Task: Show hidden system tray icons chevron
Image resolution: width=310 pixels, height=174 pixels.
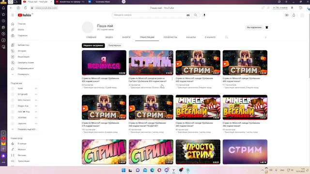Action: (263, 170)
